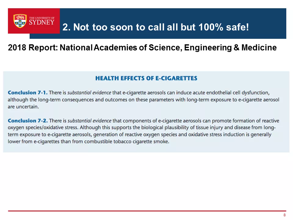293x220 pixels.
Task: Click the University of Sydney crest icon
Action: pyautogui.click(x=20, y=21)
